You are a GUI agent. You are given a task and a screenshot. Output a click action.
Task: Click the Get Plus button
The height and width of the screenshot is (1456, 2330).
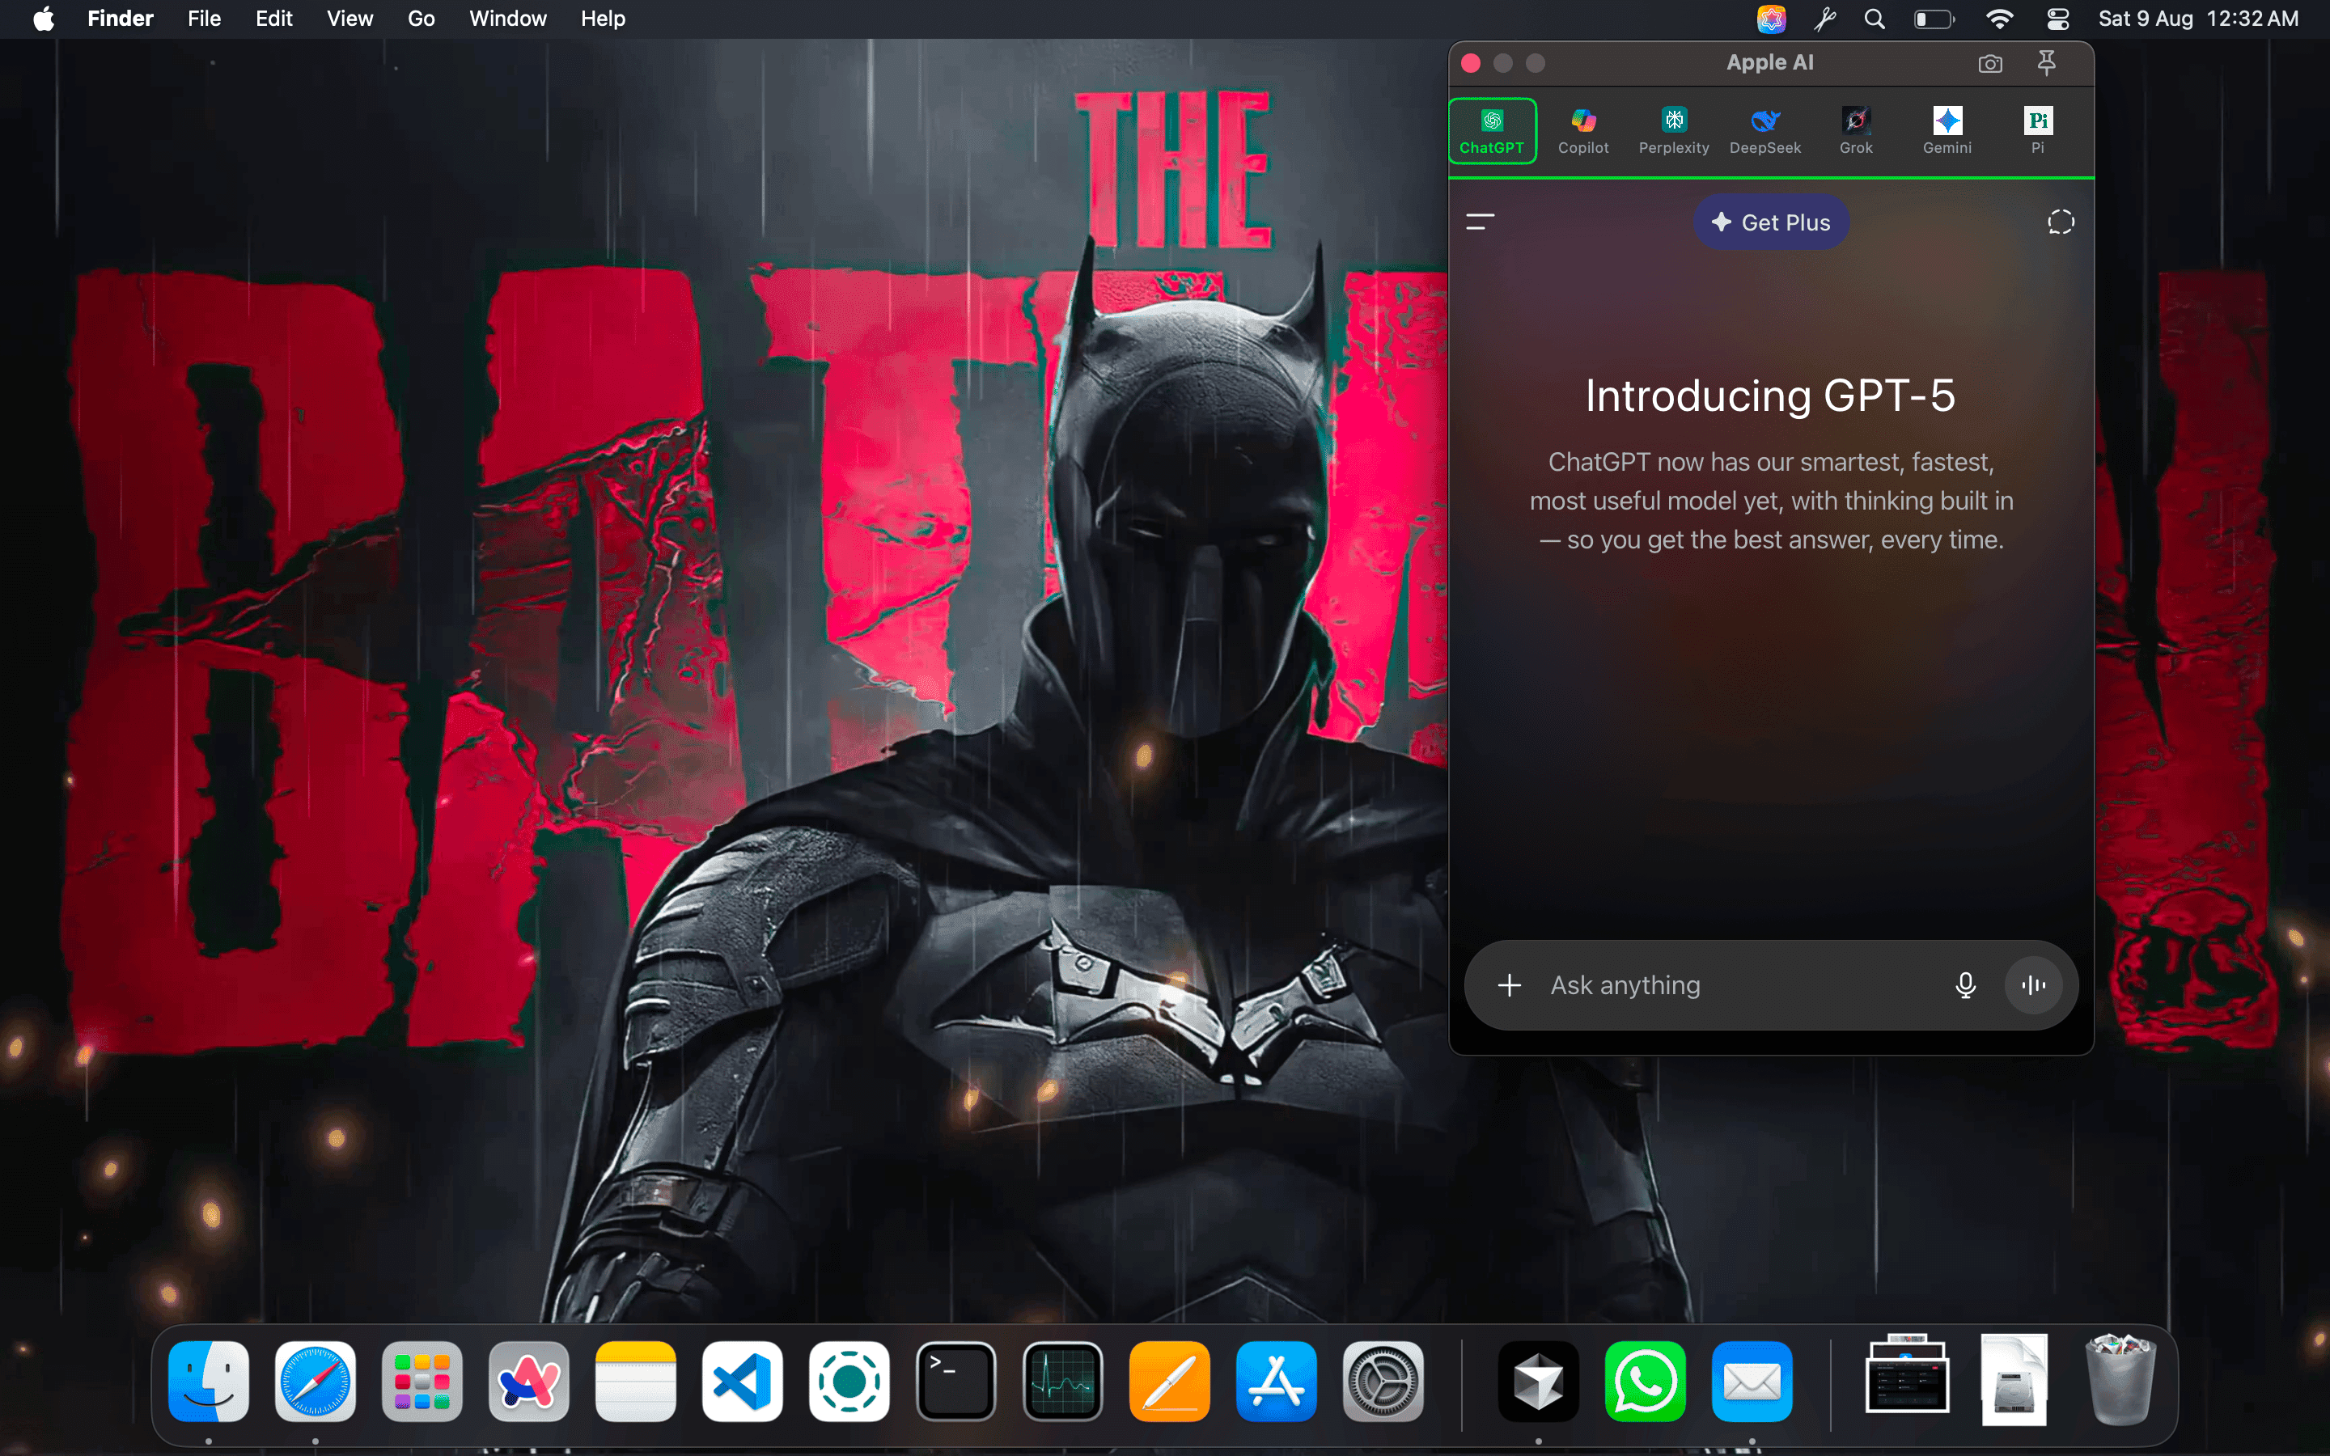tap(1769, 222)
